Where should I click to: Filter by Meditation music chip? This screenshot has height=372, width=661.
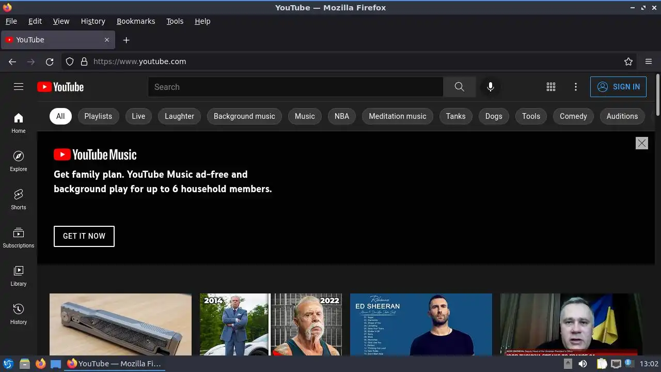tap(398, 116)
